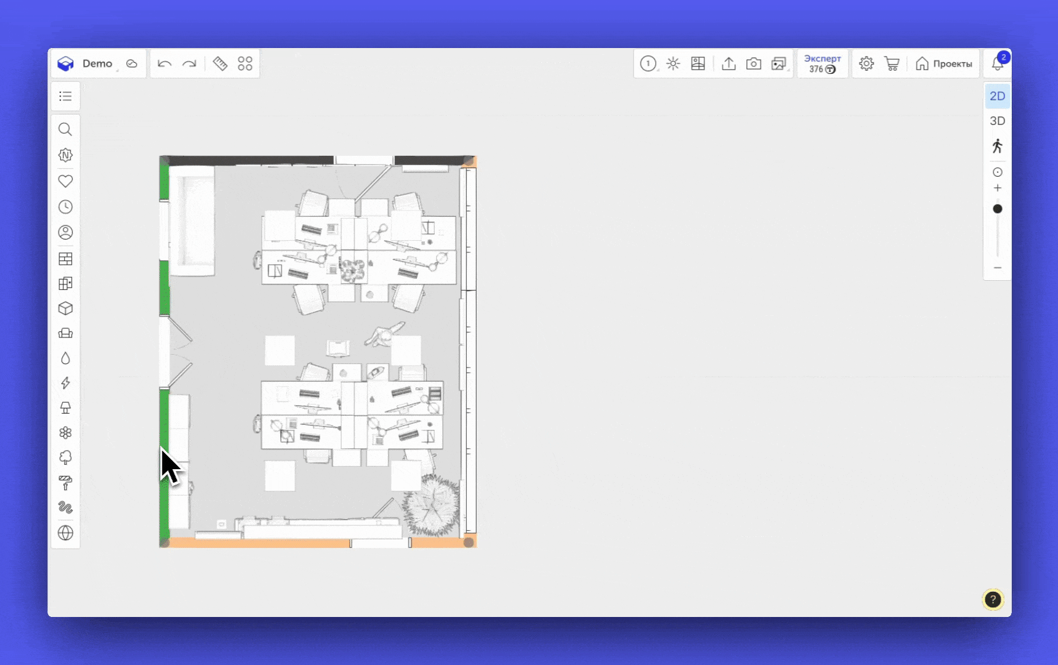The image size is (1058, 665).
Task: Open the 3D cube objects icon
Action: [x=65, y=308]
